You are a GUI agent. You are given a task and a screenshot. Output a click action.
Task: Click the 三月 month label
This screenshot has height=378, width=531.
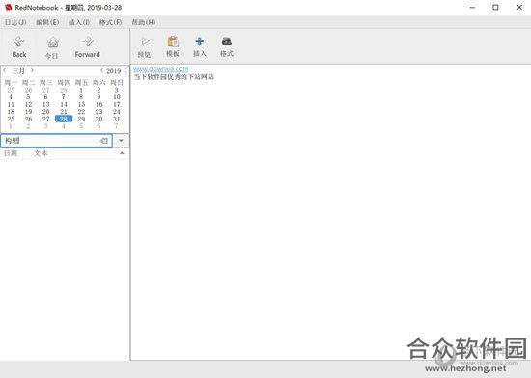[18, 71]
